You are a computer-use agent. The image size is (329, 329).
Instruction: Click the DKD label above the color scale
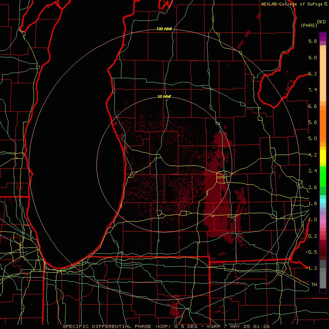(321, 22)
